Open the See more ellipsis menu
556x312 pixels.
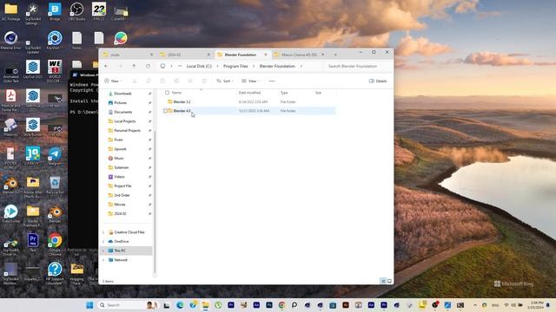[x=272, y=81]
